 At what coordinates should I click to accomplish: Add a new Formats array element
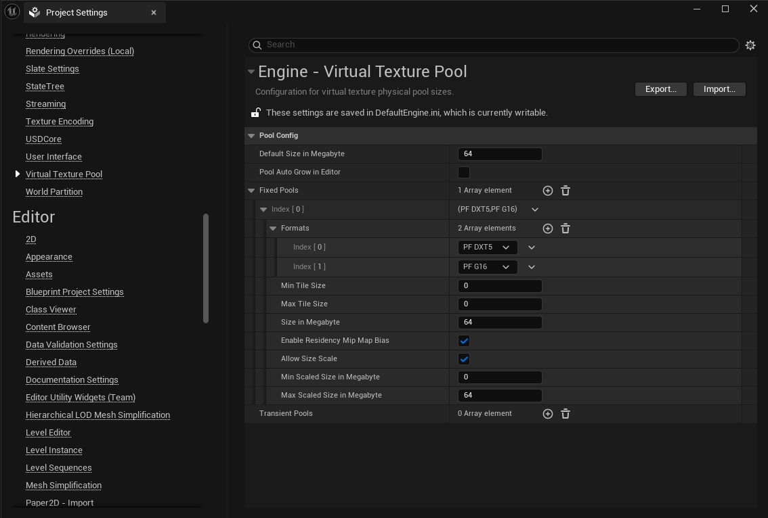[x=548, y=229]
